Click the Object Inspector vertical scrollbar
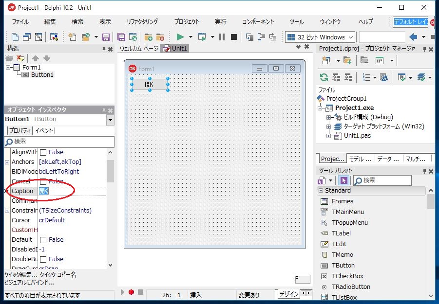This screenshot has width=439, height=304. pyautogui.click(x=110, y=209)
